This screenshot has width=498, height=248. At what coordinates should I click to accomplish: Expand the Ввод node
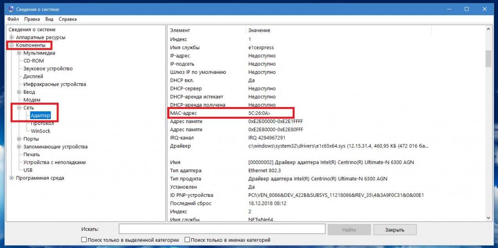tap(19, 92)
